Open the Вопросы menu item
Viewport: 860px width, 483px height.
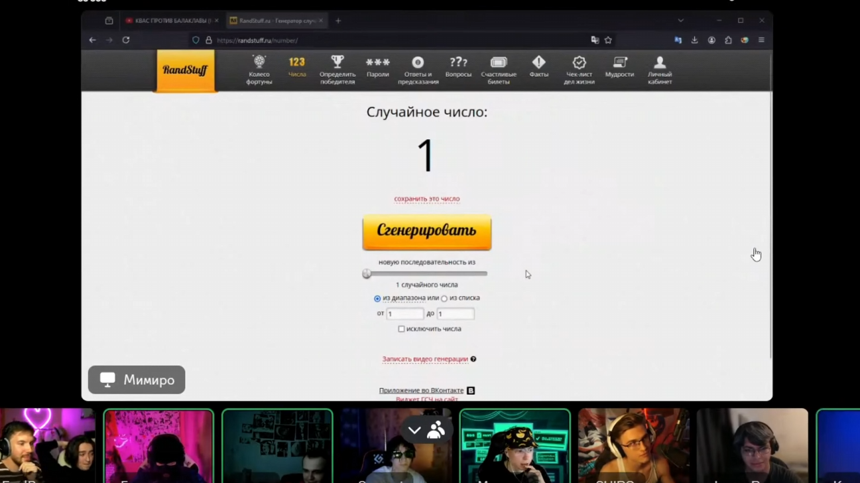458,68
